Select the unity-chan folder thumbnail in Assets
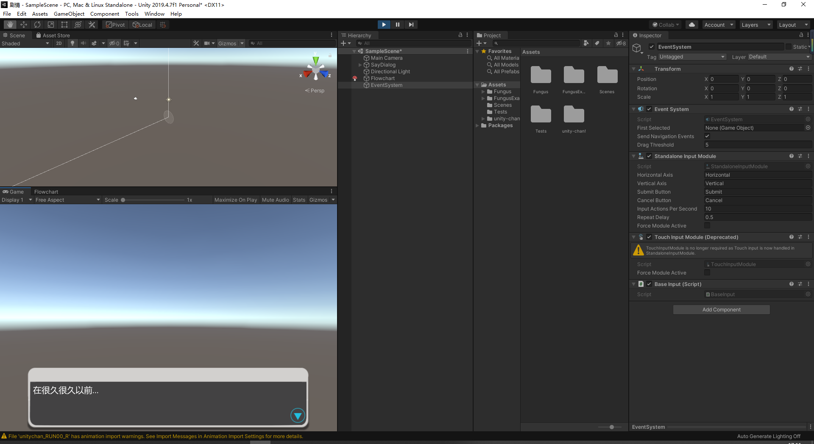The image size is (814, 444). (574, 114)
